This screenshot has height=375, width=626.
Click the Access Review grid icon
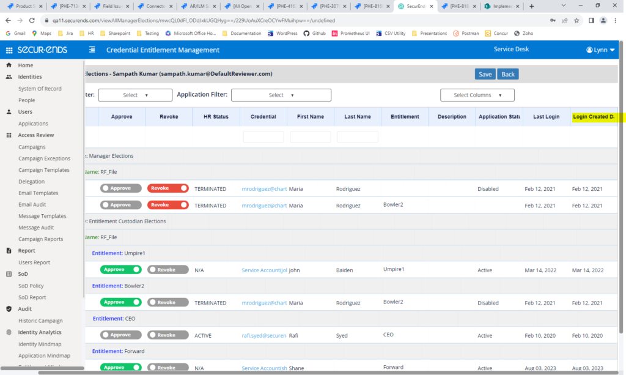(x=9, y=135)
